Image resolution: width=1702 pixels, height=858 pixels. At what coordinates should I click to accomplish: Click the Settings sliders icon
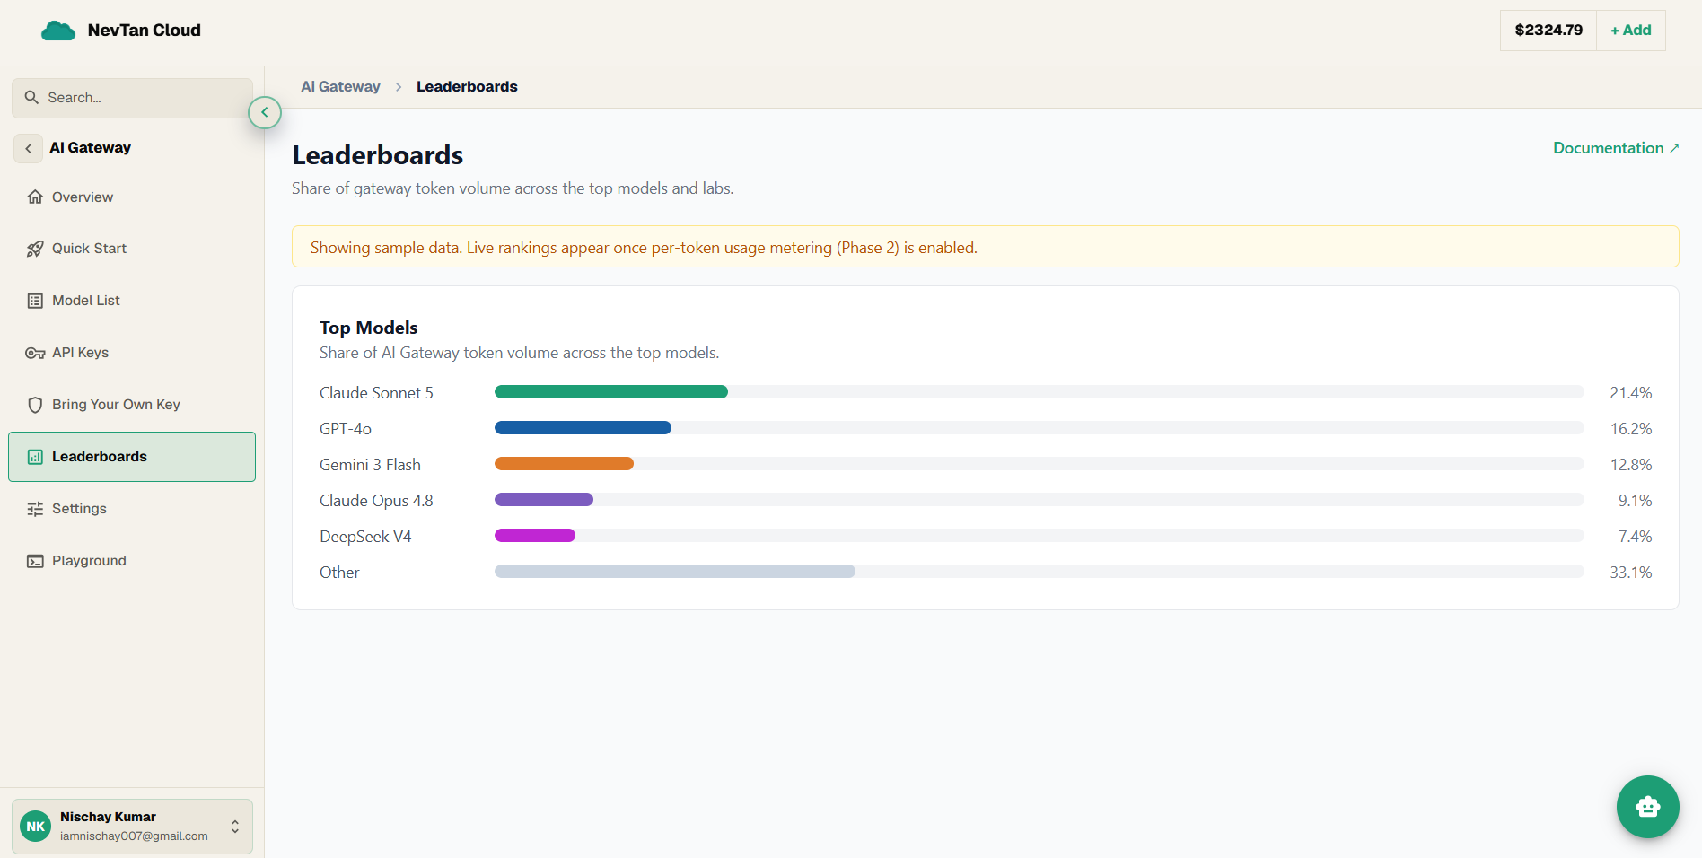click(x=35, y=509)
